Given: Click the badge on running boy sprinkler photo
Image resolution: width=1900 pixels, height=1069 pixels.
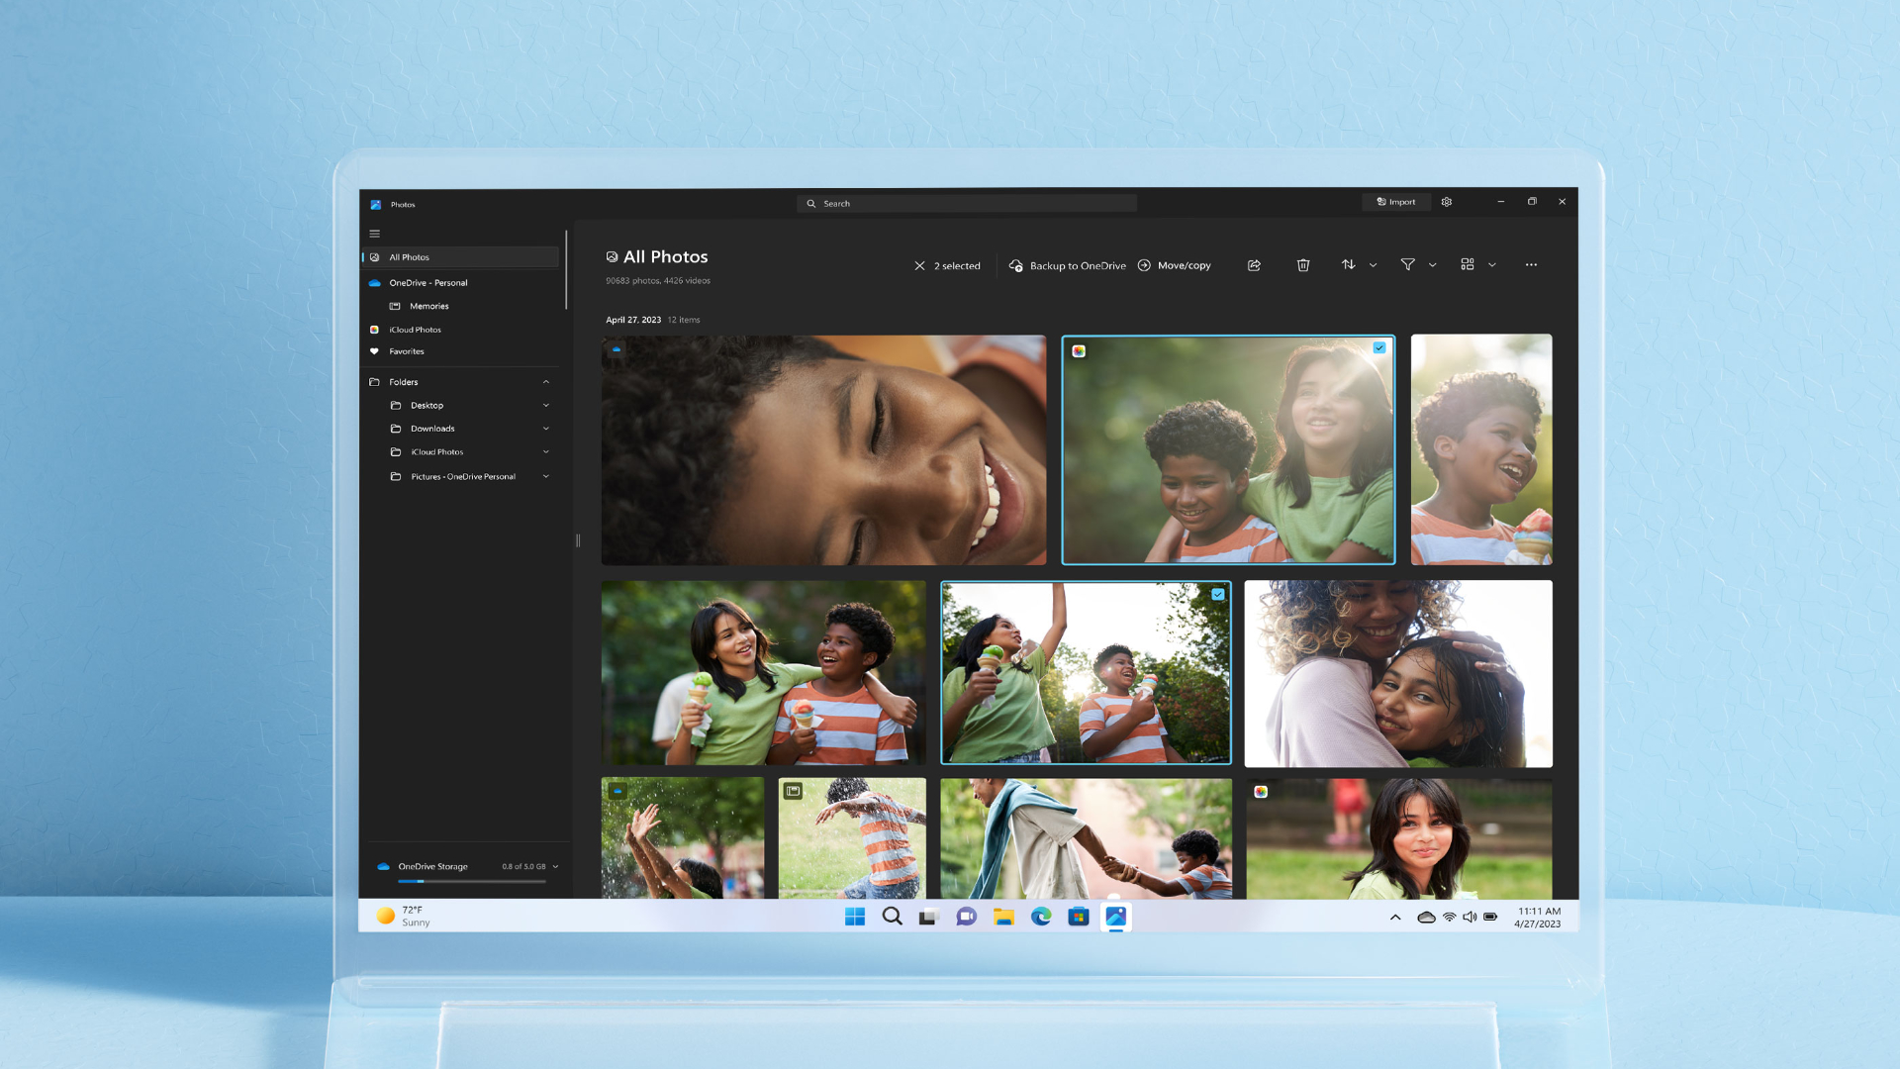Looking at the screenshot, I should (x=793, y=791).
